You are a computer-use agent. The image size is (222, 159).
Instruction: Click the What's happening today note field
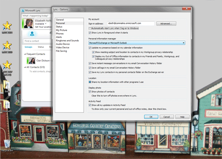[37, 16]
